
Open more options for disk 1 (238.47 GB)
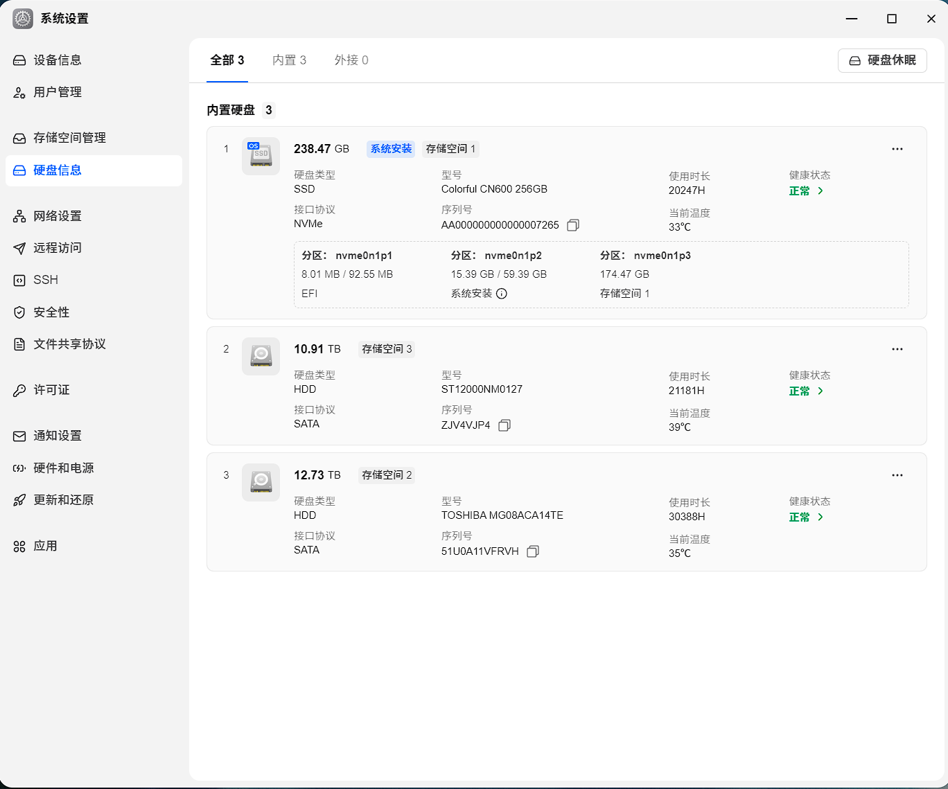[897, 149]
